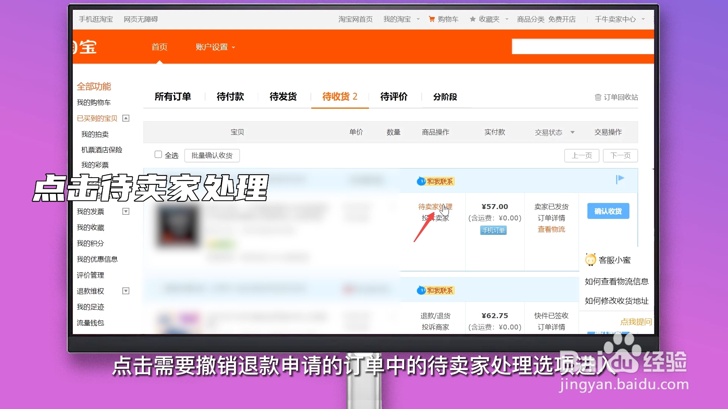Switch to the 待评价 tab
The width and height of the screenshot is (728, 409).
[394, 97]
